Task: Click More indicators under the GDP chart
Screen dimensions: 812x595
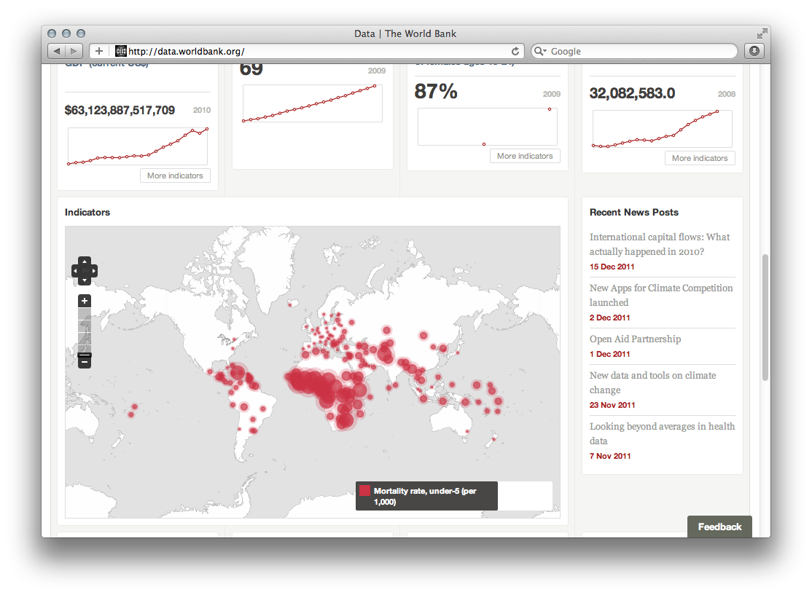Action: pos(175,175)
